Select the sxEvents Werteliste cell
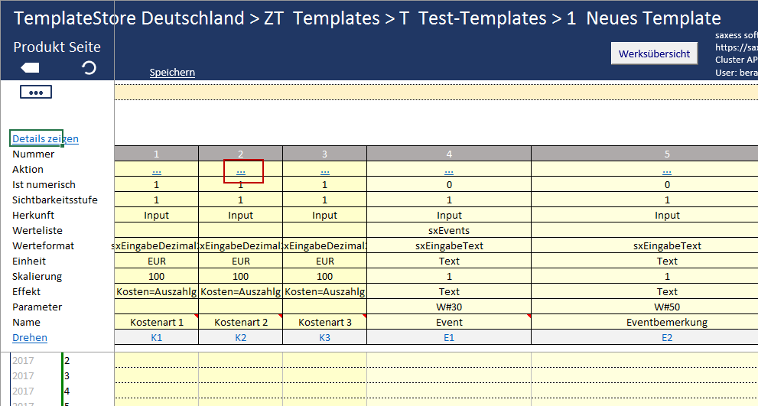Viewport: 758px width, 406px height. pos(449,230)
